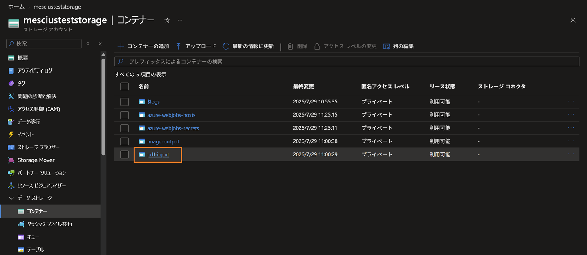
Task: Open the context menu for $logs row
Action: [x=571, y=101]
